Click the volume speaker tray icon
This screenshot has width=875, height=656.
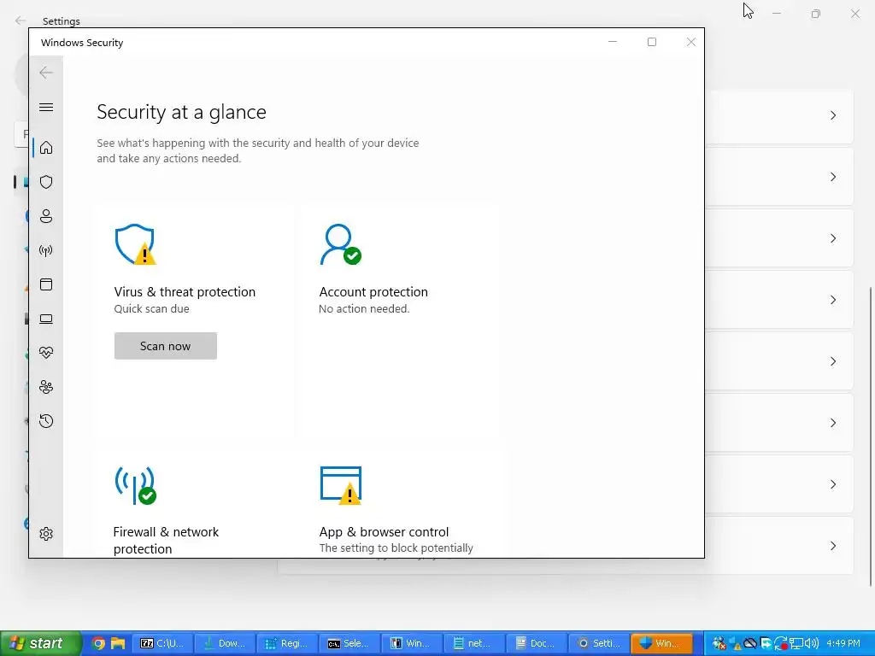pyautogui.click(x=812, y=643)
